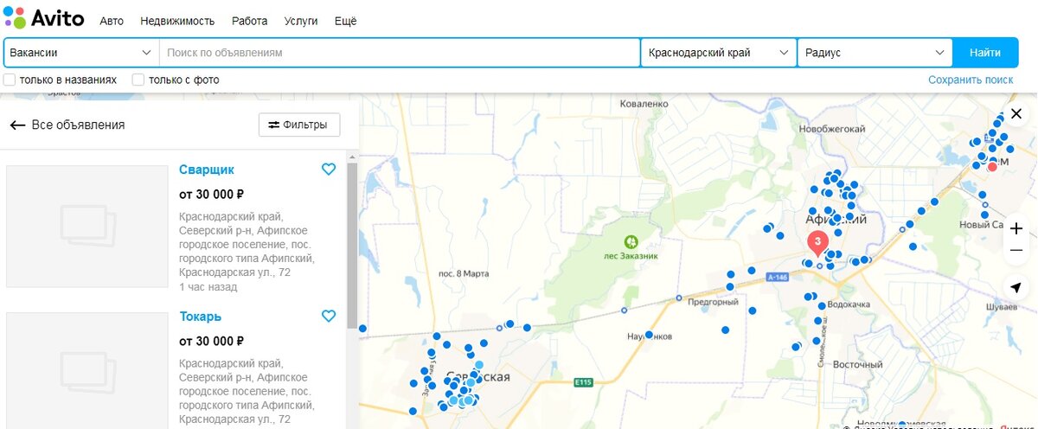Image resolution: width=1038 pixels, height=429 pixels.
Task: Open the Фильтры button
Action: pyautogui.click(x=298, y=125)
